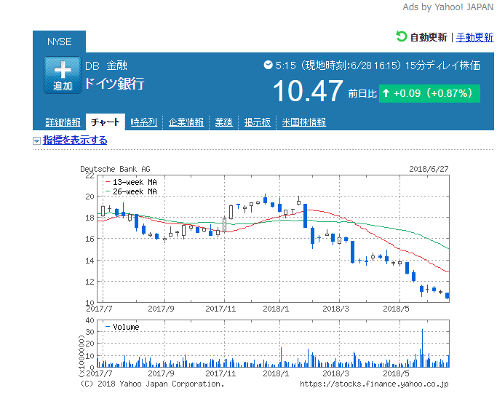Open the 米国株情報 US stocks link
This screenshot has height=396, width=497.
coord(304,122)
